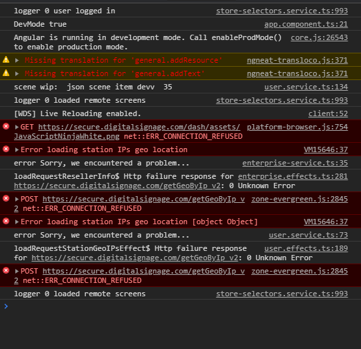Open zone-evergreen.js:2845 on the POST row under loadRequestResellerInfo$
Image resolution: width=361 pixels, height=349 pixels.
tap(300, 200)
